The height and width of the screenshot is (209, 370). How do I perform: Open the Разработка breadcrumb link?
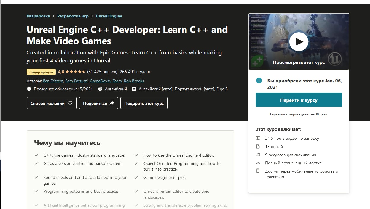(38, 16)
